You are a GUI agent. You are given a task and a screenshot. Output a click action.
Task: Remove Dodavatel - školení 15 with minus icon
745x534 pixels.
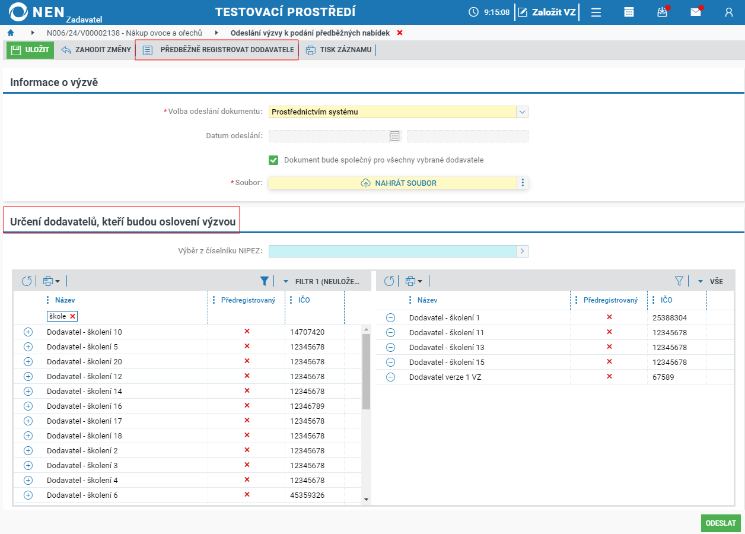point(390,362)
